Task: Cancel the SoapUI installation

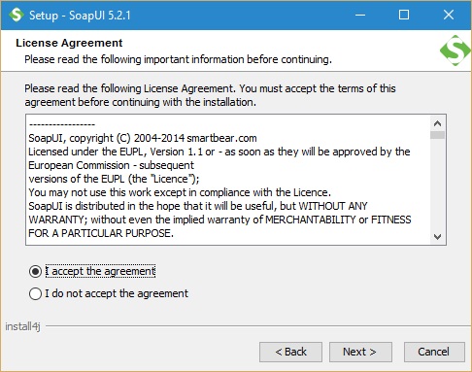Action: [434, 352]
